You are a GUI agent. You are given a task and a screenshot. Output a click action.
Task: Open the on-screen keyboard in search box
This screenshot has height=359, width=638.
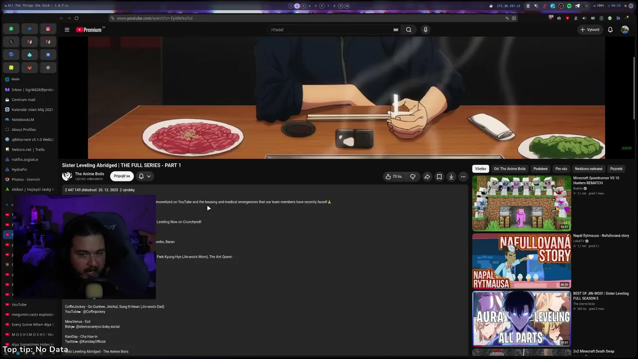coord(396,30)
